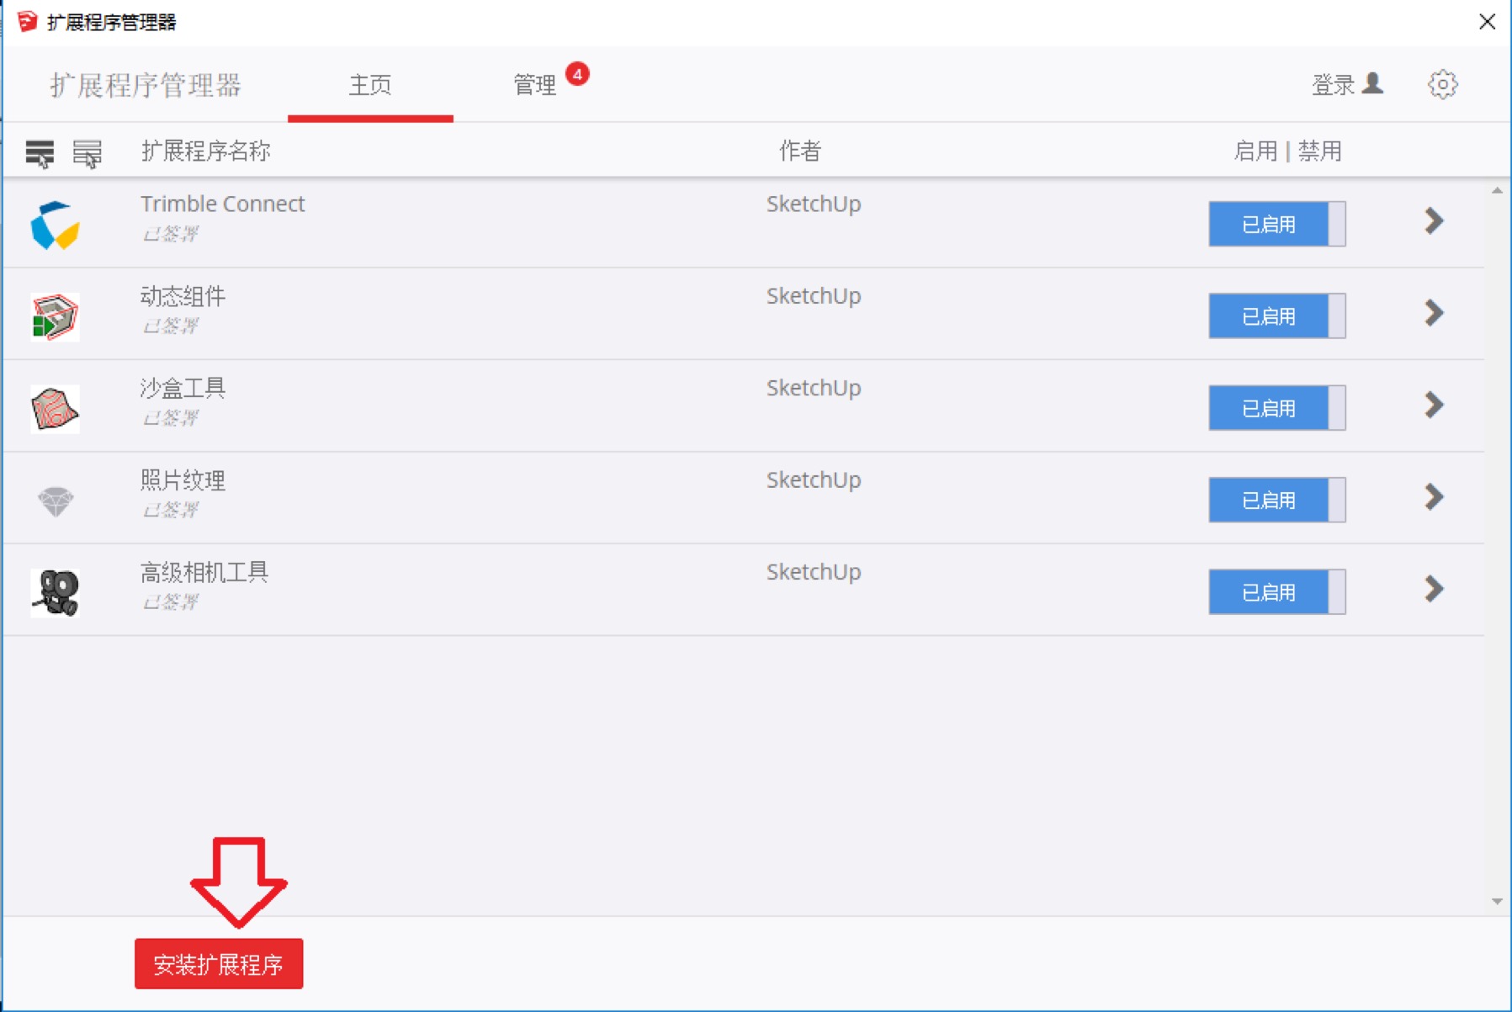Viewport: 1512px width, 1012px height.
Task: Click the scrollbar down arrow
Action: 1497,902
